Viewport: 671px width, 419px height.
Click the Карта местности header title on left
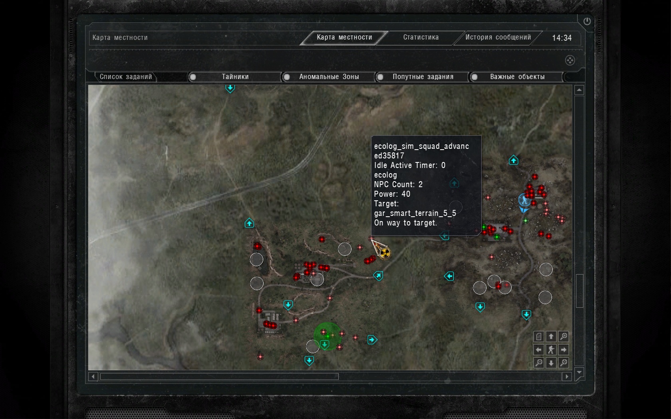pyautogui.click(x=120, y=38)
